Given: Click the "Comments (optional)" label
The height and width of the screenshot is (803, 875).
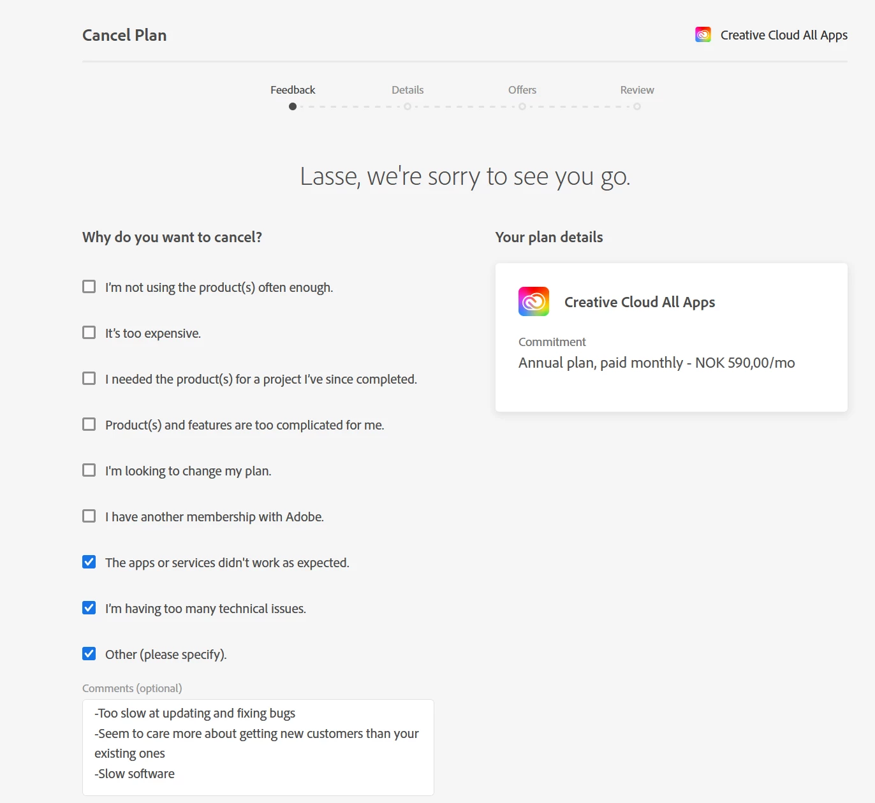Looking at the screenshot, I should point(132,688).
